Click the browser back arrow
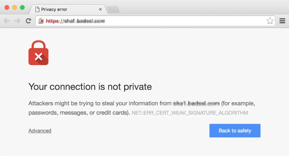Screen dimensions: 289x156 point(7,21)
